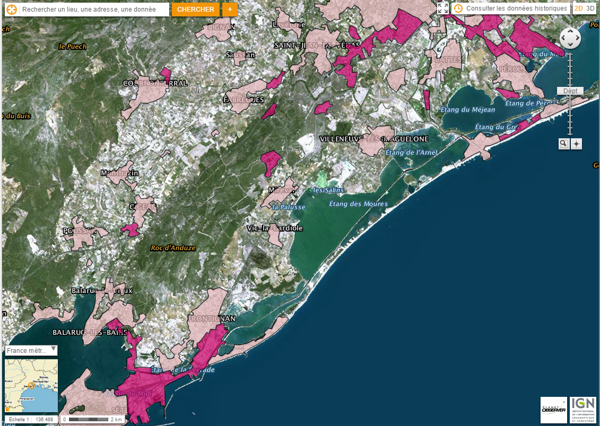600x426 pixels.
Task: Click the POUSSAN map label
Action: pos(80,231)
